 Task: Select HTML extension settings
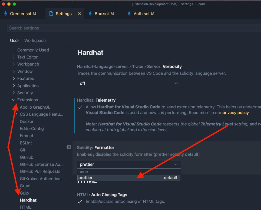(25, 207)
